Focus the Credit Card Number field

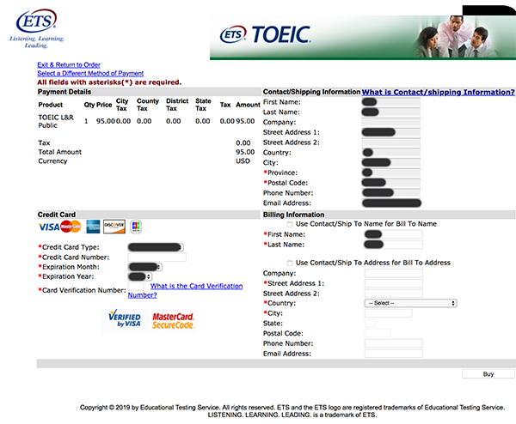coord(157,257)
